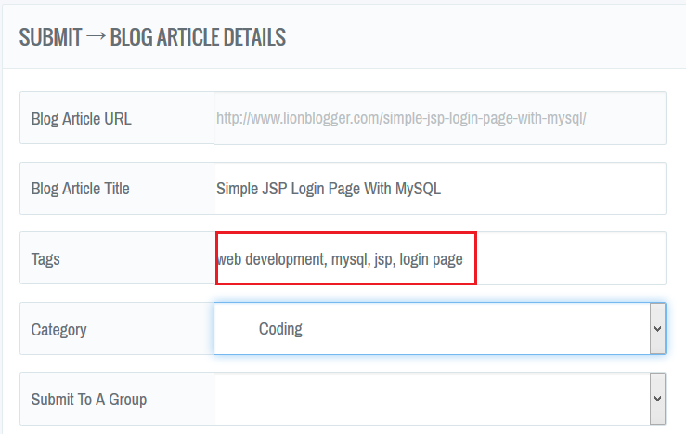Open the Submit To A Group dropdown

(x=430, y=399)
